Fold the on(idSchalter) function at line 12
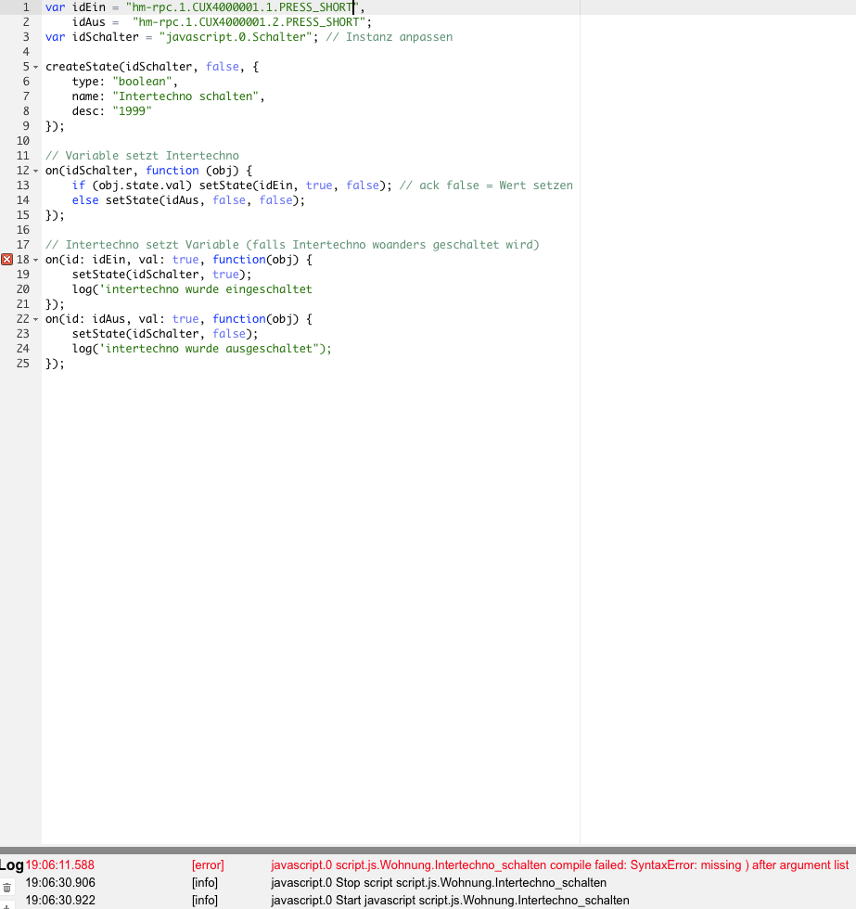 pos(36,171)
